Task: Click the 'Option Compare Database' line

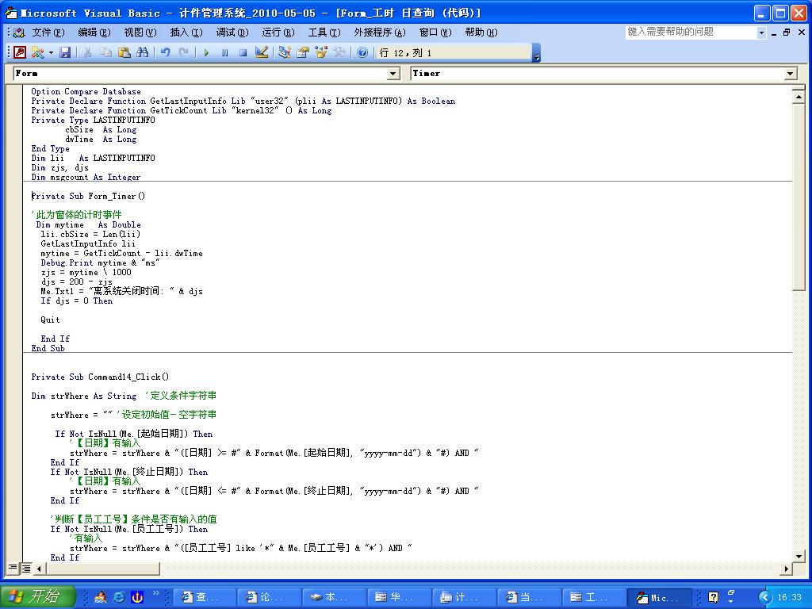Action: pos(86,92)
